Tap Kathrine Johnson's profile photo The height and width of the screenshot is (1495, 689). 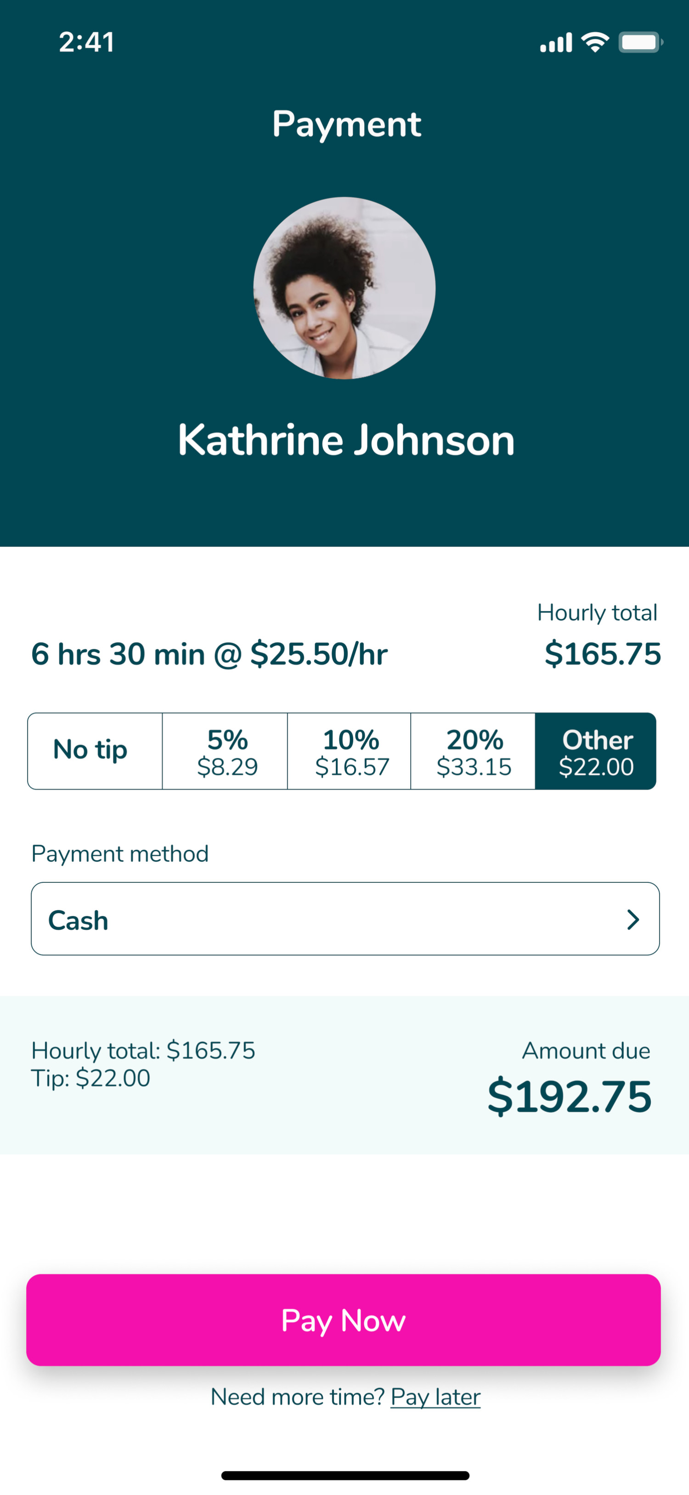(x=344, y=288)
